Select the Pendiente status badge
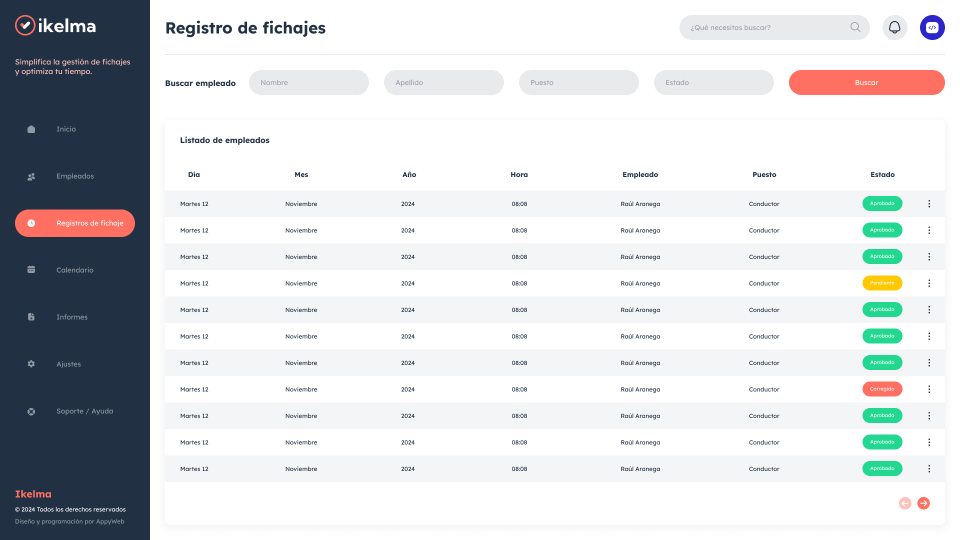 (x=882, y=283)
